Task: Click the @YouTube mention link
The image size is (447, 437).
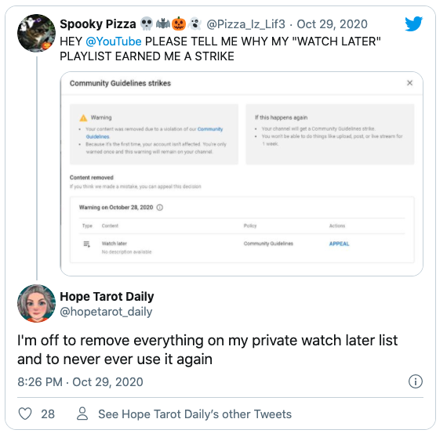Action: [x=114, y=42]
